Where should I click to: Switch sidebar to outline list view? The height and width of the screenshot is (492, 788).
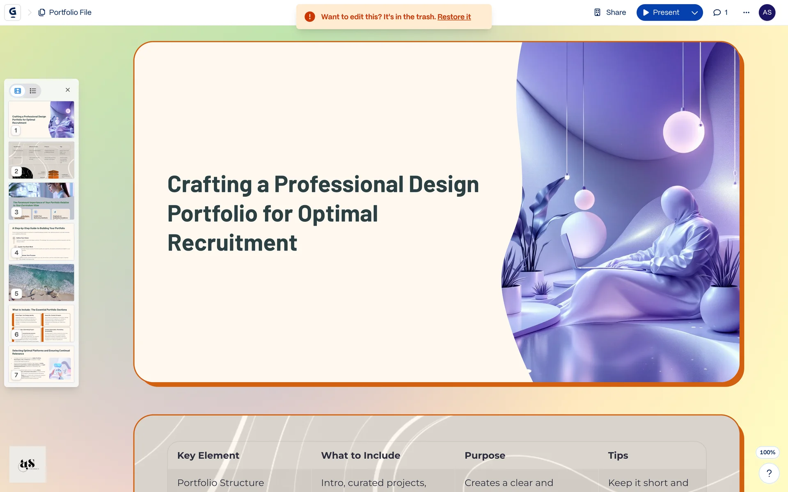(x=33, y=91)
